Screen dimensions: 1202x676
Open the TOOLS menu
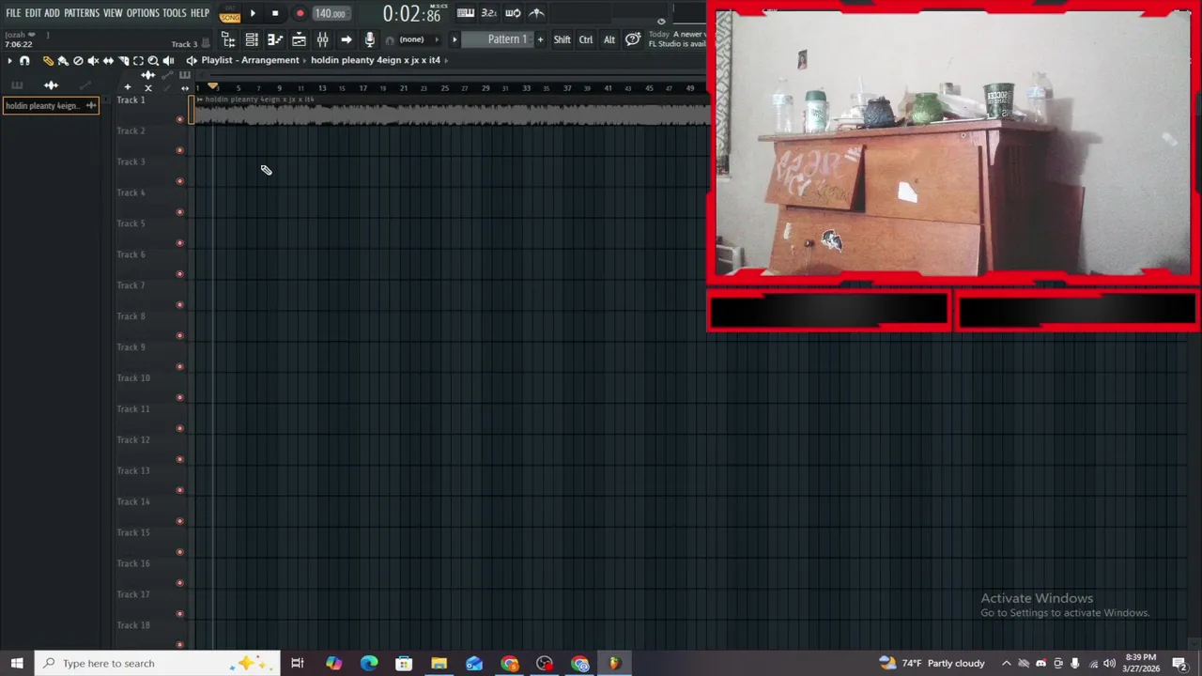pyautogui.click(x=175, y=13)
